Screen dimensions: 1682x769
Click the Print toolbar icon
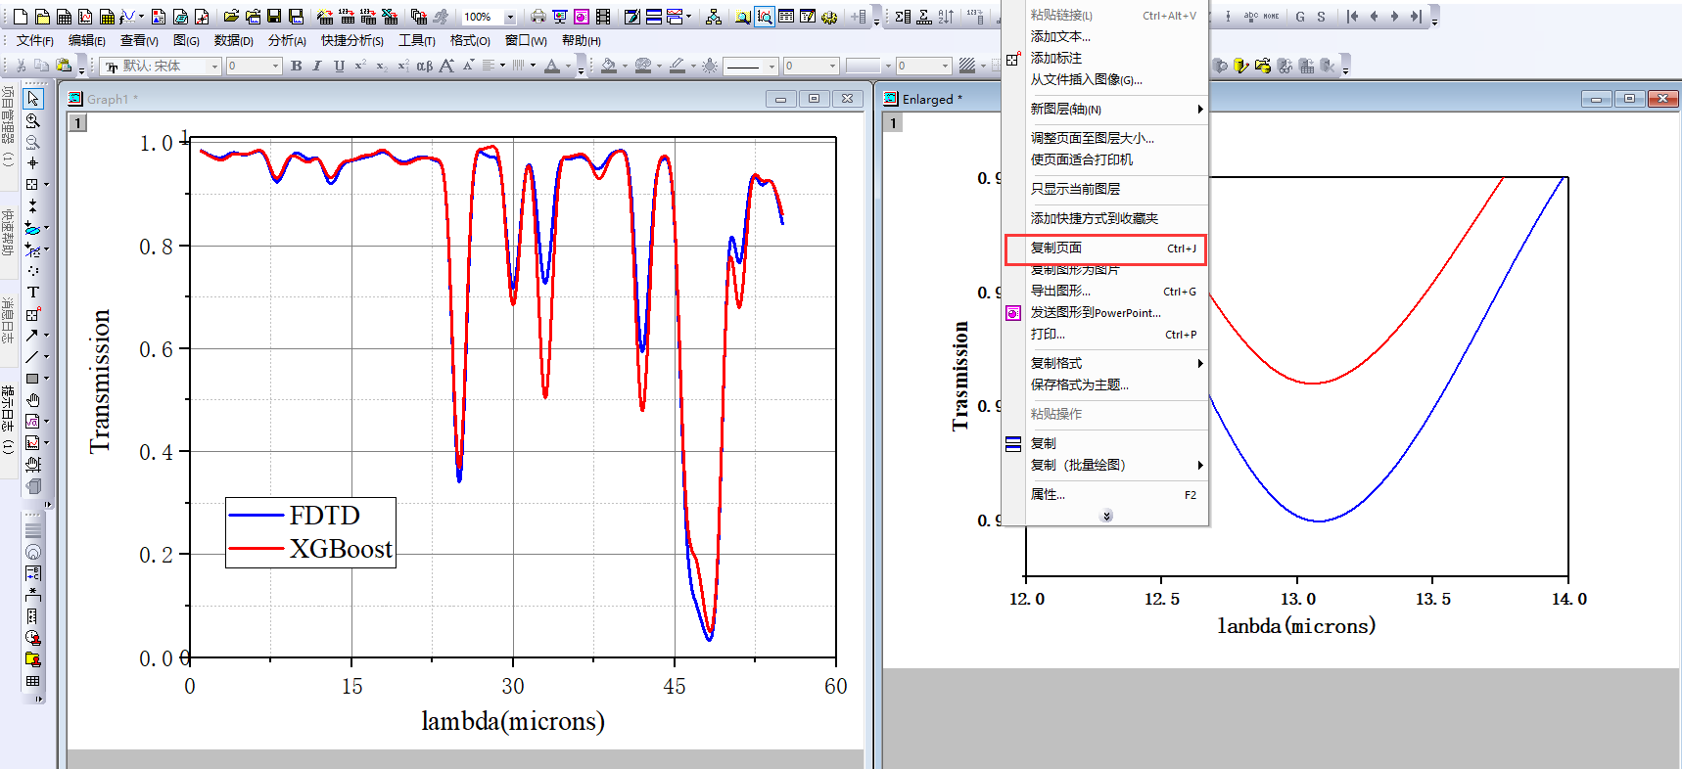tap(538, 17)
